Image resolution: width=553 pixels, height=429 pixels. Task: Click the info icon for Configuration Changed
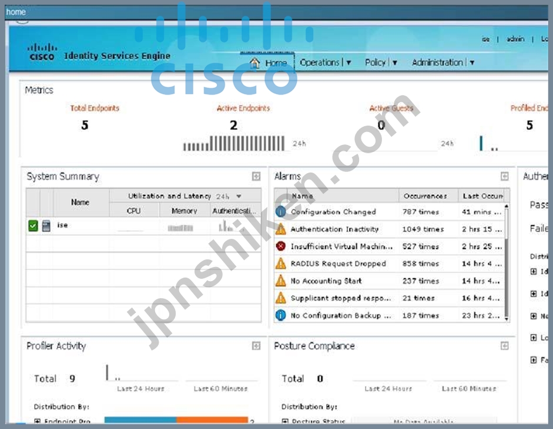tap(281, 211)
